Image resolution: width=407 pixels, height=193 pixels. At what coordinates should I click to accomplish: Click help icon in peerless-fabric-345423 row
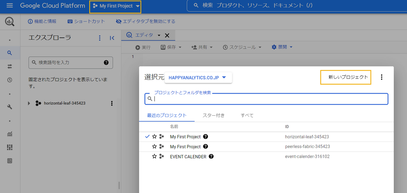click(206, 147)
